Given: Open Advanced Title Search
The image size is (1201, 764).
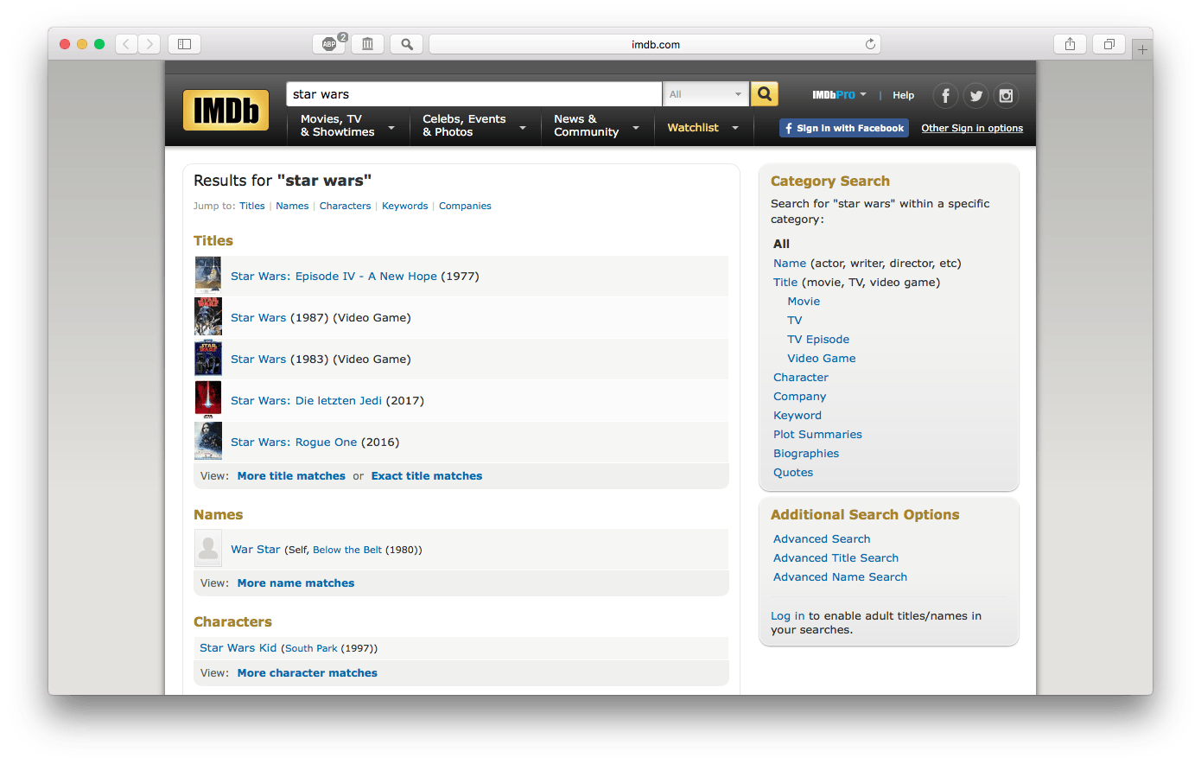Looking at the screenshot, I should point(836,558).
